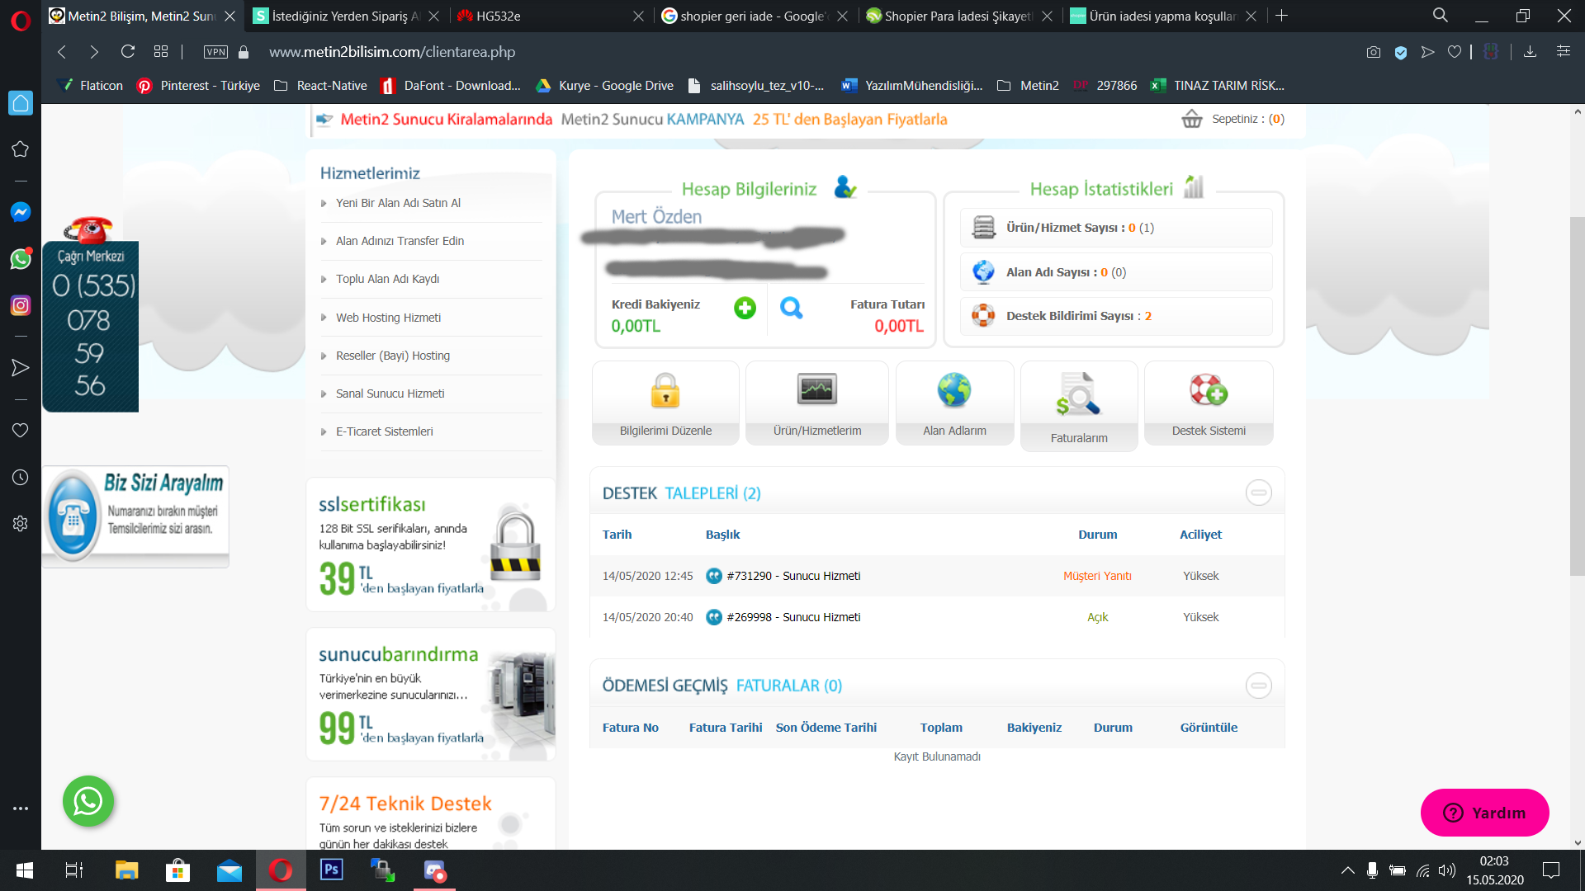
Task: Open Ürün/Hizmetlerim monitor icon
Action: [817, 389]
